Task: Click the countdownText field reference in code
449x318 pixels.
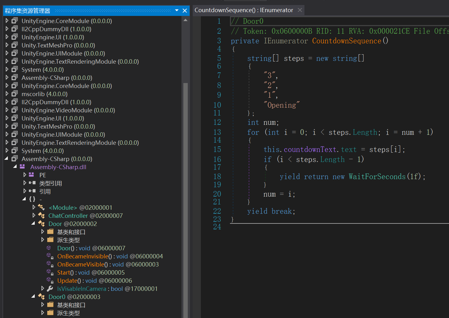Action: tap(310, 149)
